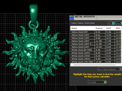This screenshot has width=122, height=91.
Task: Select the White Gold:14KX1 row
Action: click(96, 59)
